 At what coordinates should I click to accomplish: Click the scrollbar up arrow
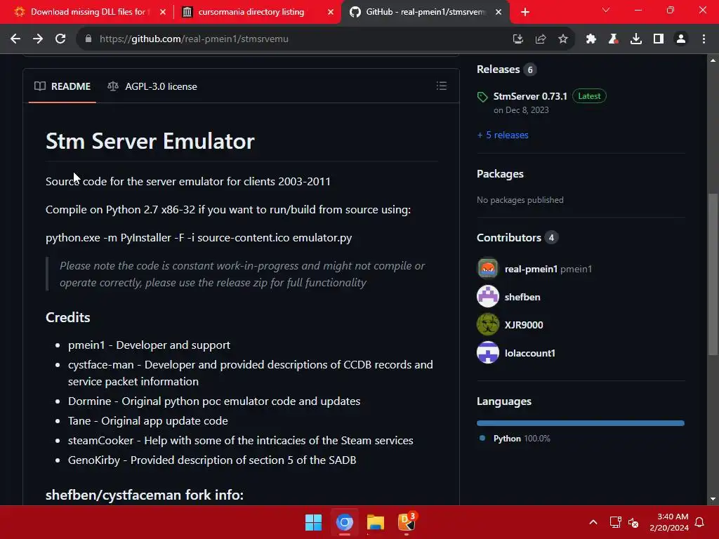pyautogui.click(x=713, y=60)
